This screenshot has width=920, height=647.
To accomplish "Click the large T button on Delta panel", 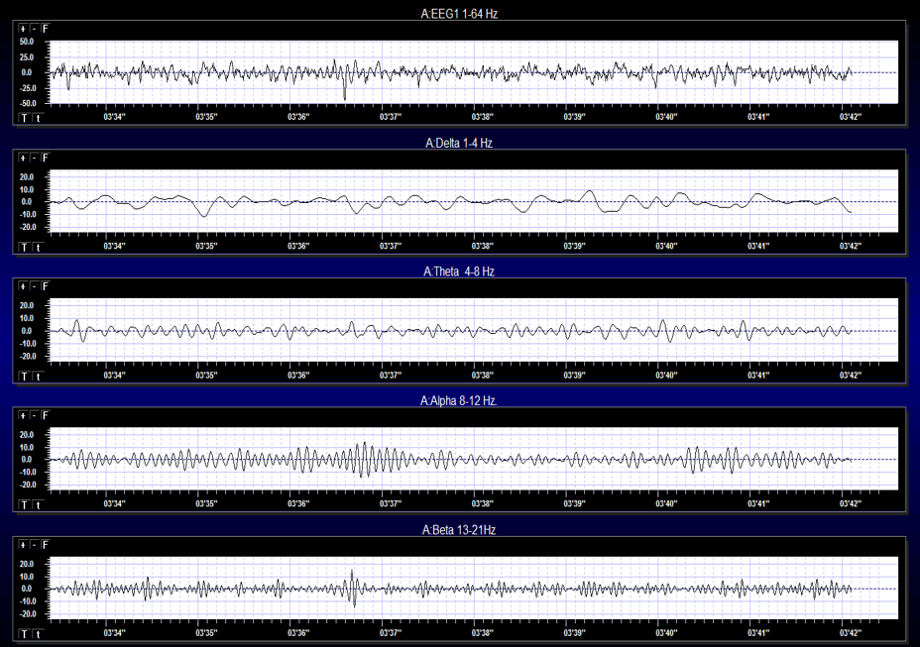I will [24, 247].
